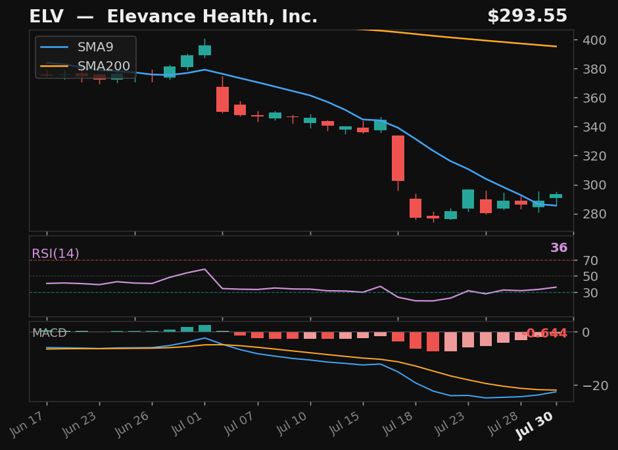Image resolution: width=618 pixels, height=450 pixels.
Task: Click the RSI 70 axis label
Action: (x=590, y=261)
